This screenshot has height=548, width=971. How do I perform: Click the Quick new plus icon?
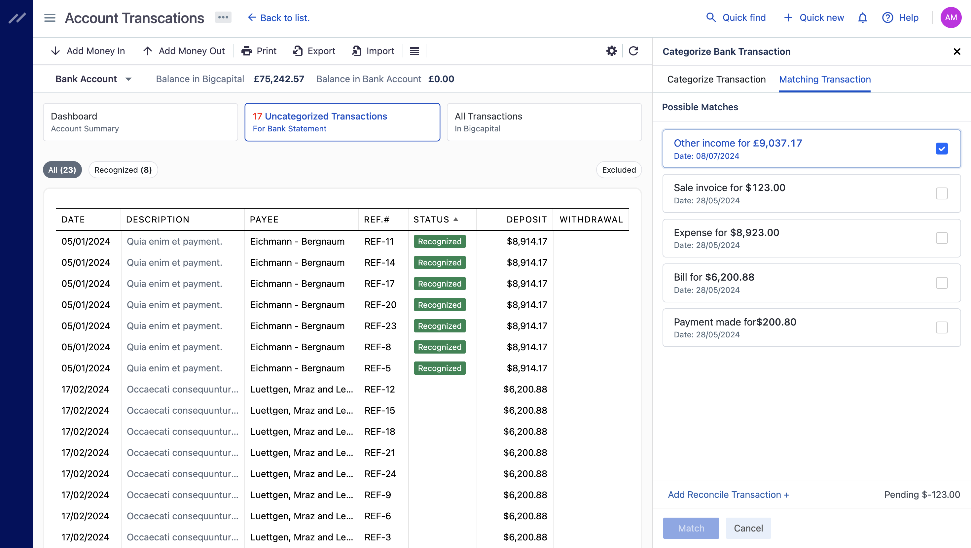point(788,17)
